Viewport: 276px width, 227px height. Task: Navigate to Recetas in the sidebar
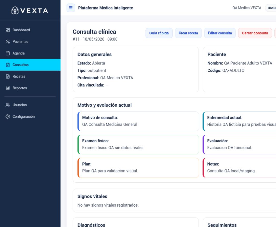(x=30, y=77)
